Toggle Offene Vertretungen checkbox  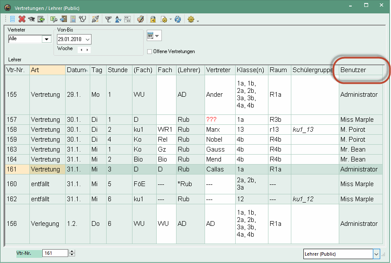coord(150,52)
